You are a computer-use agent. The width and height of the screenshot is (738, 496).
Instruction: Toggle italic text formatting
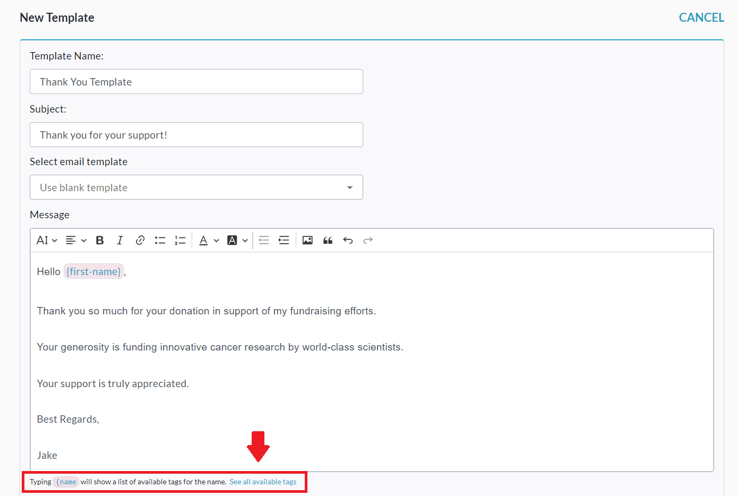pos(120,241)
